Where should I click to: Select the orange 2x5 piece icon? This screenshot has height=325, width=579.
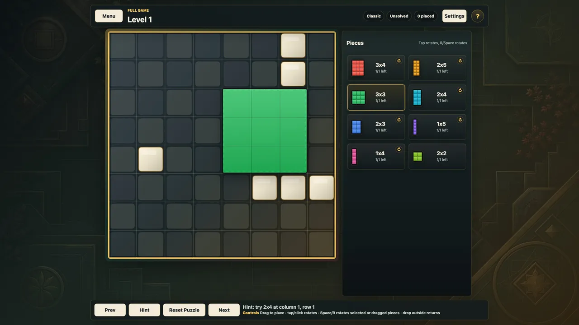[x=417, y=68]
